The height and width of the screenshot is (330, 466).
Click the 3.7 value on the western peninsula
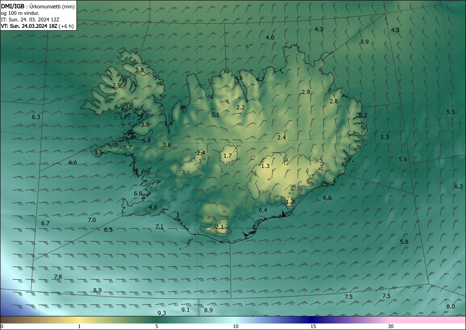tap(127, 147)
